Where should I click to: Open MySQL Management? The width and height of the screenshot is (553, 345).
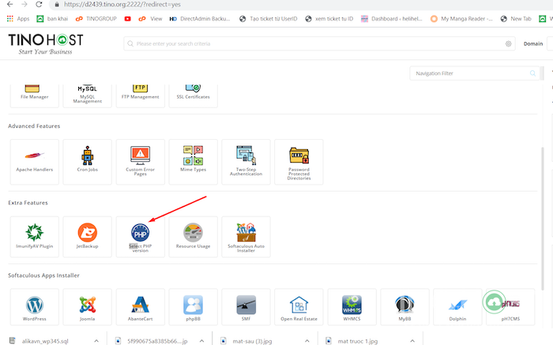coord(88,96)
